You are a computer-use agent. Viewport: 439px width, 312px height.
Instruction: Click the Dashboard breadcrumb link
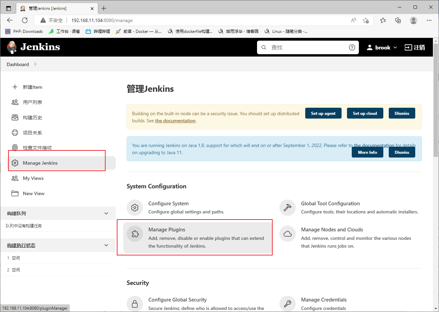[x=18, y=64]
